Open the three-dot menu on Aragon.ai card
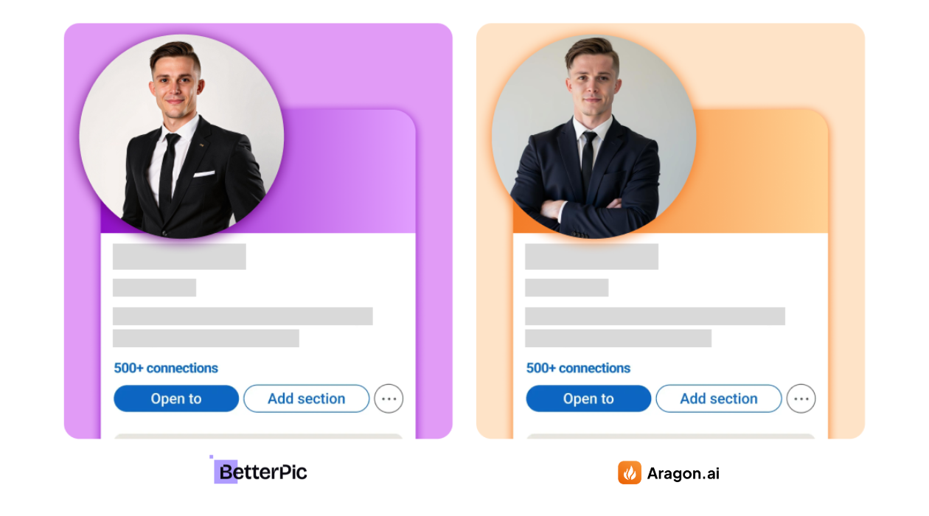929x516 pixels. [801, 399]
